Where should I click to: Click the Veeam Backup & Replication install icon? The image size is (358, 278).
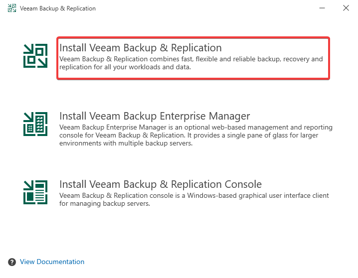click(35, 55)
